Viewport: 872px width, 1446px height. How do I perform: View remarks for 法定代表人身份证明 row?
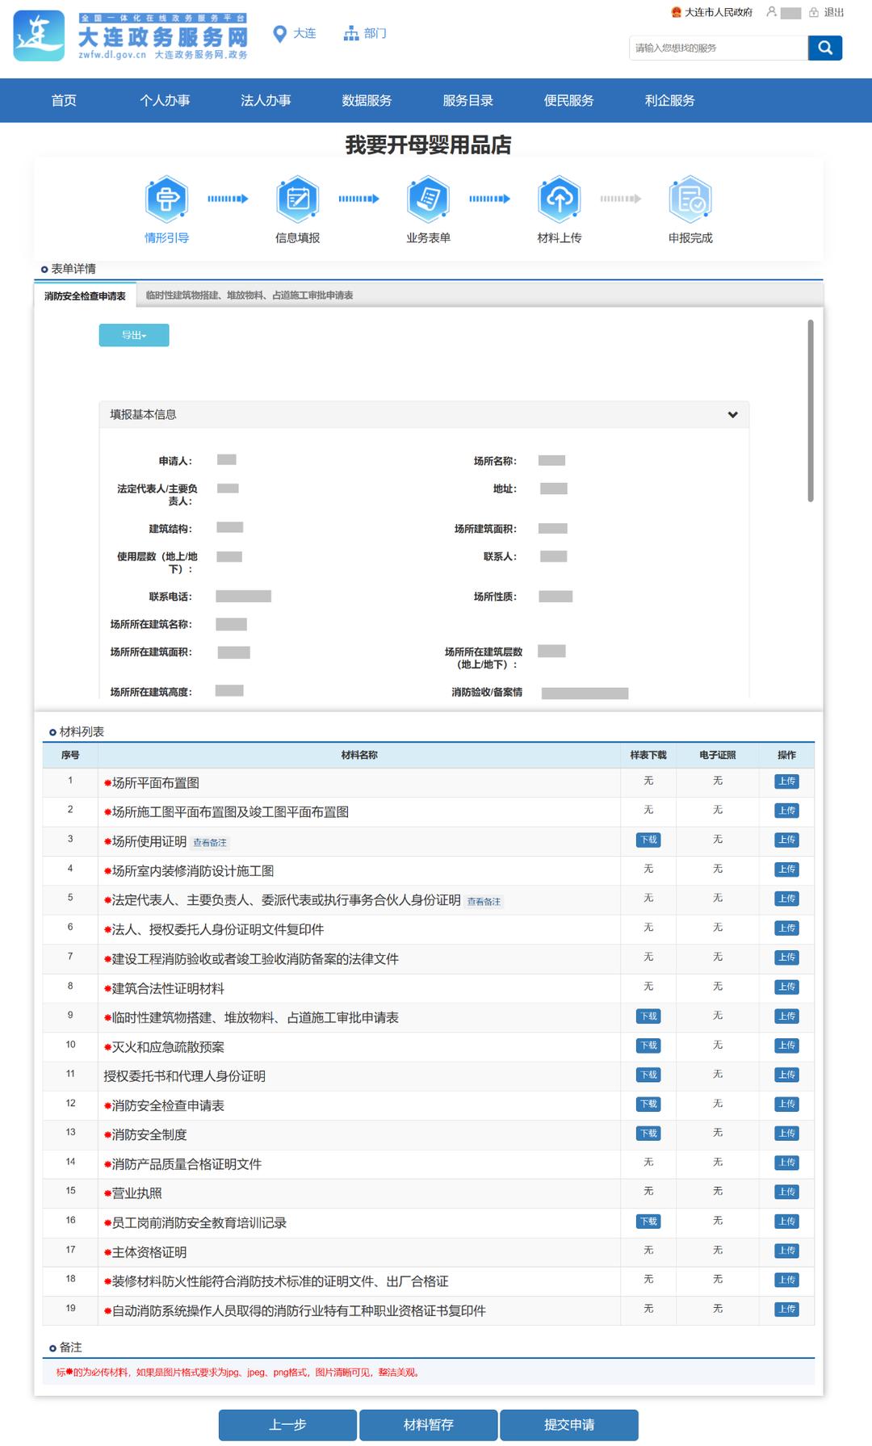point(484,902)
